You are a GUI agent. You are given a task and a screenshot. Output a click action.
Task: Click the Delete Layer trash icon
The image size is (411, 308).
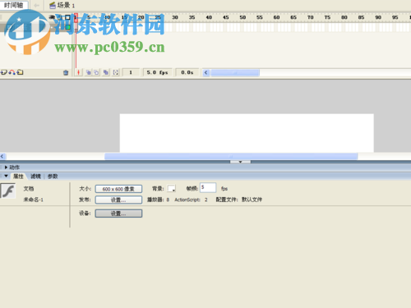(x=66, y=72)
